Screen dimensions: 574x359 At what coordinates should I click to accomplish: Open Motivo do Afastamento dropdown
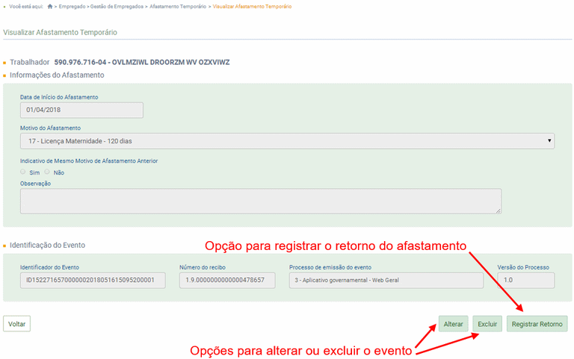pyautogui.click(x=287, y=141)
